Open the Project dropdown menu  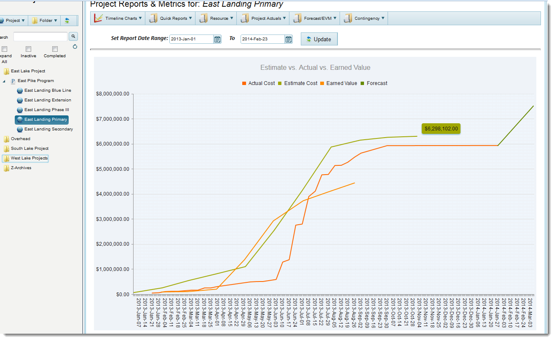[13, 20]
